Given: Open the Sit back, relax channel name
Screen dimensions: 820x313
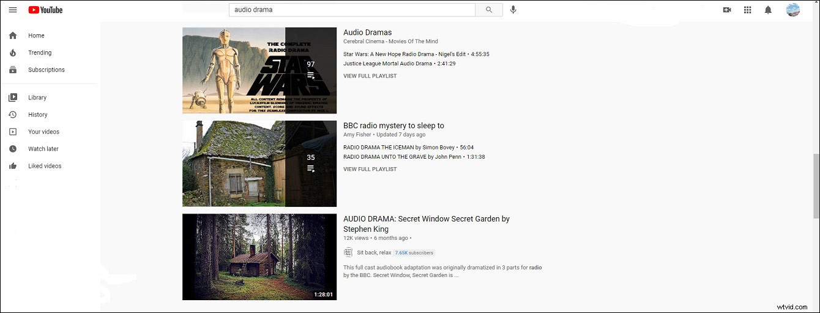Looking at the screenshot, I should pyautogui.click(x=374, y=253).
